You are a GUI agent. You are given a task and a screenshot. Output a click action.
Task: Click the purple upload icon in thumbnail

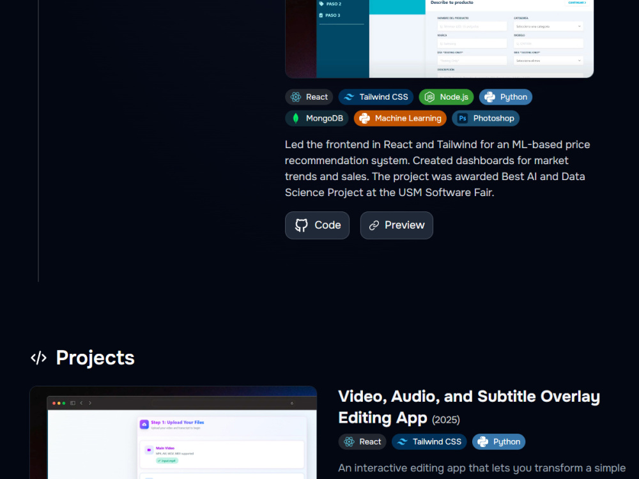pyautogui.click(x=144, y=425)
